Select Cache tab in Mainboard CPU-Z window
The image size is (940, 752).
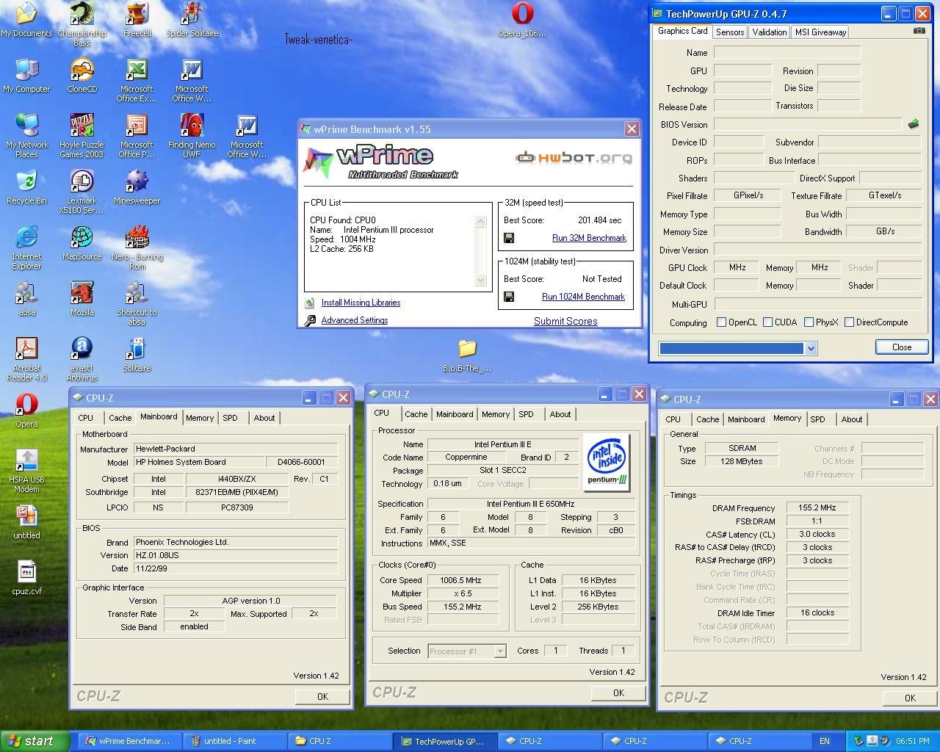[x=120, y=418]
